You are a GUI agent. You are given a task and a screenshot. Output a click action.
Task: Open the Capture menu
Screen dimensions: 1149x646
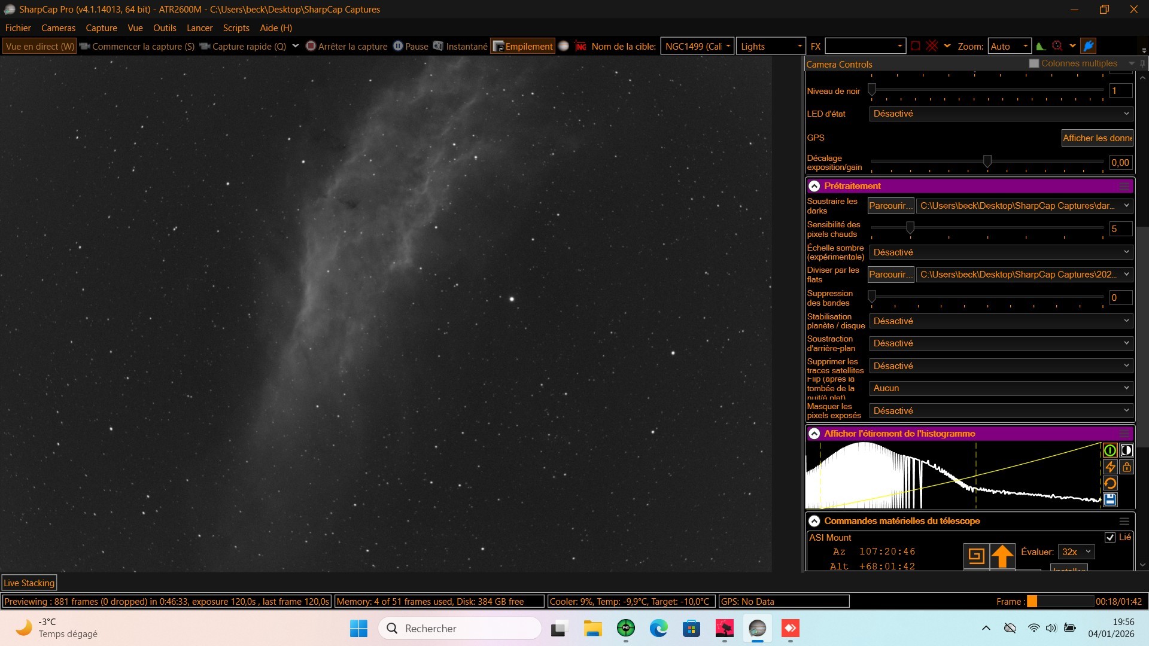point(101,28)
